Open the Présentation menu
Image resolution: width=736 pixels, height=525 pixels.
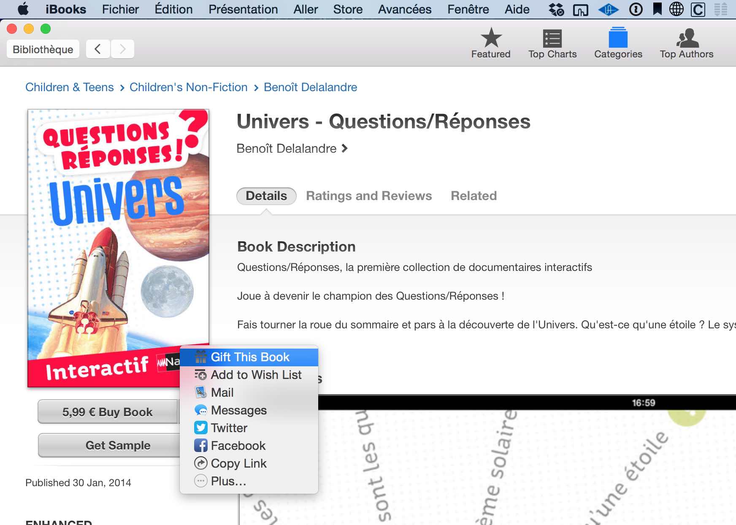(243, 9)
